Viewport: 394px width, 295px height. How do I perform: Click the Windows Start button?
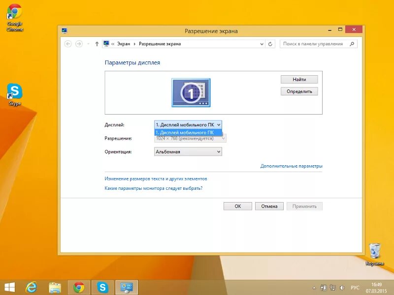click(9, 287)
